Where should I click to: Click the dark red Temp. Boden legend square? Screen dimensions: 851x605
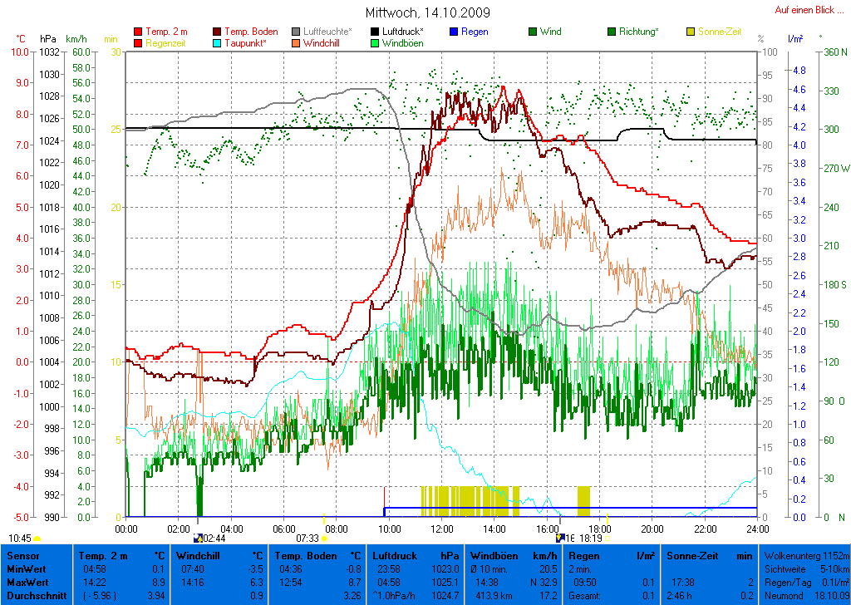tap(218, 32)
